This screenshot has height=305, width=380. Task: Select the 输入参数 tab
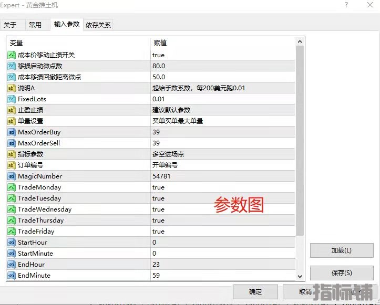click(x=67, y=24)
